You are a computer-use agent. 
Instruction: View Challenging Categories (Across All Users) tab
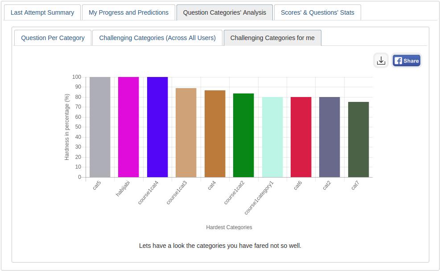[157, 38]
